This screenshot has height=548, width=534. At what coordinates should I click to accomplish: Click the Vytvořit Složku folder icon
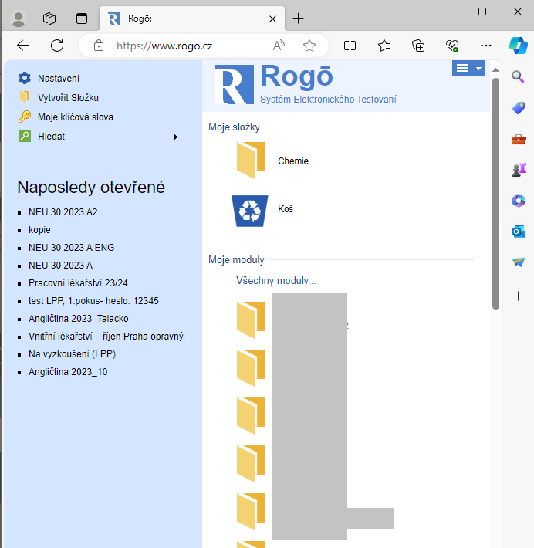tap(25, 97)
